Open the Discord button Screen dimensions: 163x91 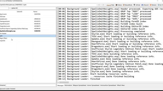point(145,5)
